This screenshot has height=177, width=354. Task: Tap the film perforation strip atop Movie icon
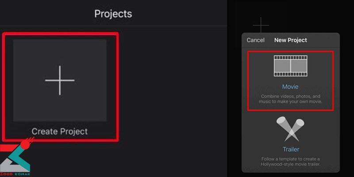pyautogui.click(x=290, y=58)
